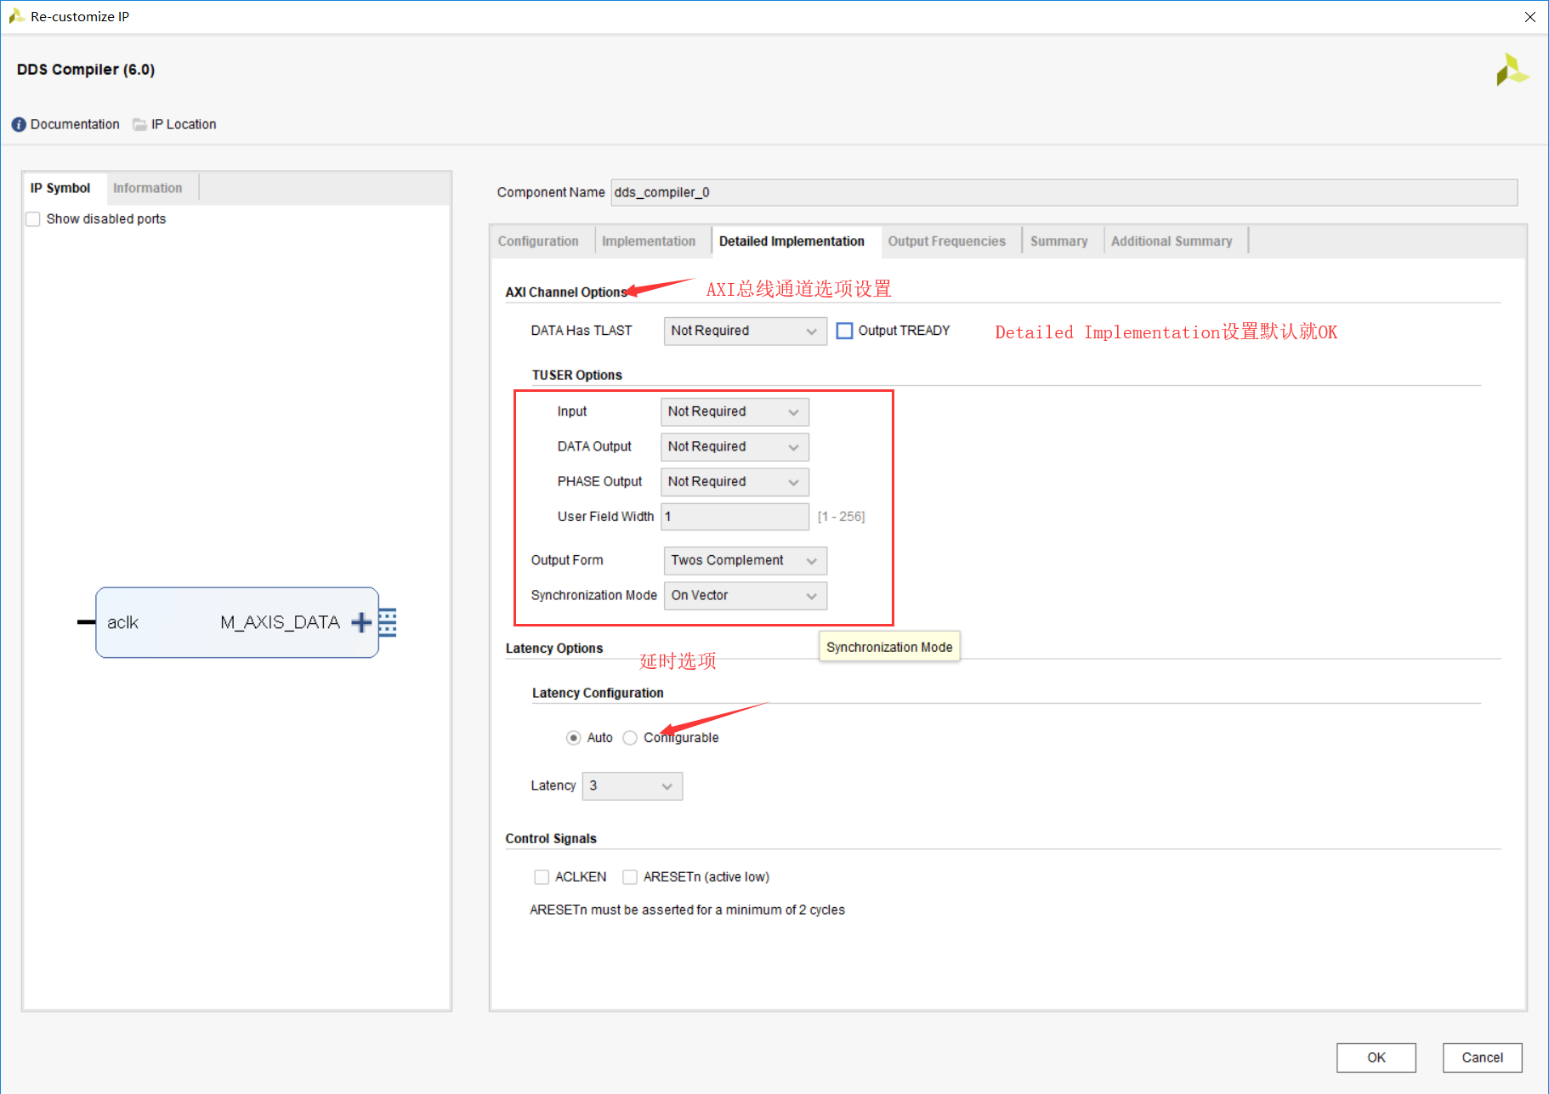Click ARESETn minimum cycles note
This screenshot has height=1094, width=1549.
click(687, 910)
